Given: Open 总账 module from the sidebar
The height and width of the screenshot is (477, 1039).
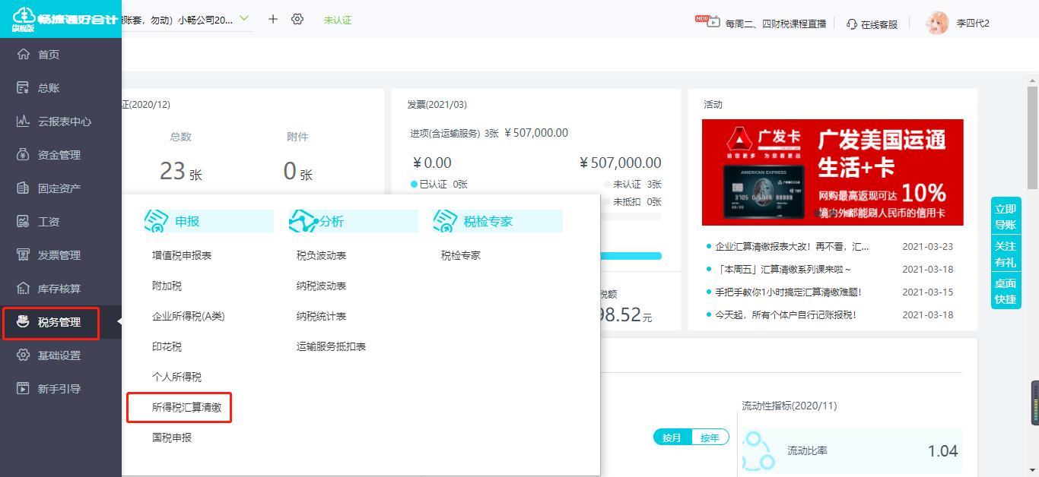Looking at the screenshot, I should coord(50,87).
